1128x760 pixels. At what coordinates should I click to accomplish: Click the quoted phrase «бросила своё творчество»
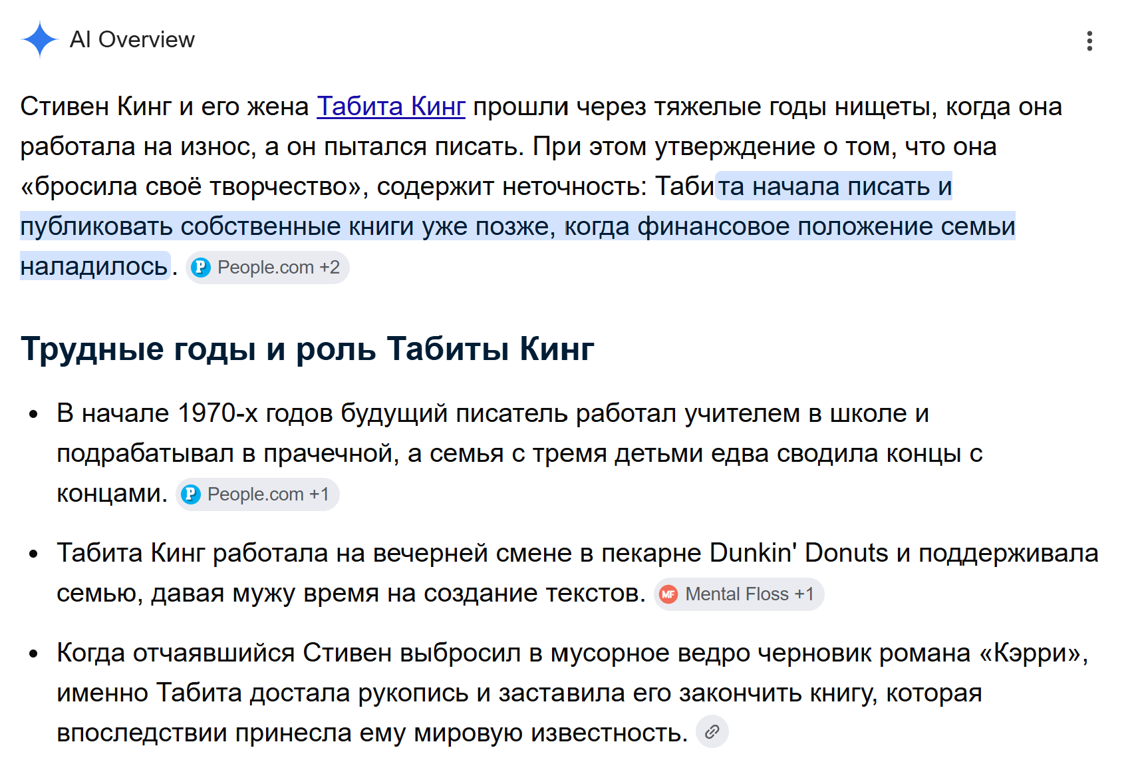194,186
